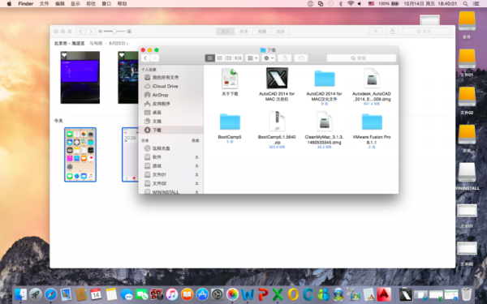Go back in the Finder window
487x304 pixels.
145,58
